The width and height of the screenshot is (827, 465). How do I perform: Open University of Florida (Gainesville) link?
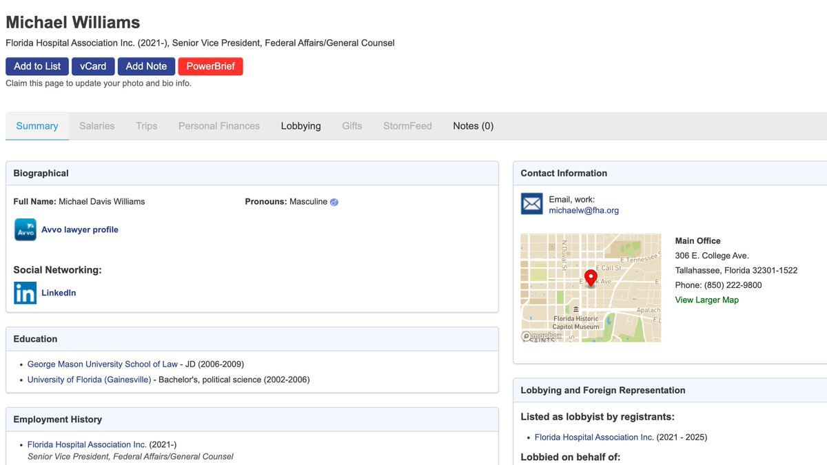pyautogui.click(x=89, y=380)
